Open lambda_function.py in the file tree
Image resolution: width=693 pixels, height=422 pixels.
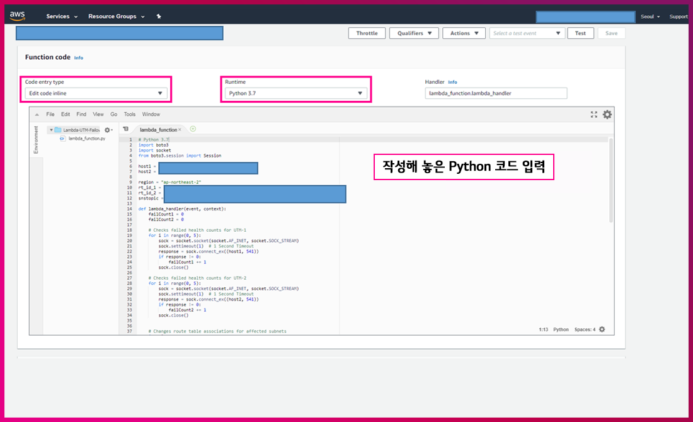(x=86, y=138)
